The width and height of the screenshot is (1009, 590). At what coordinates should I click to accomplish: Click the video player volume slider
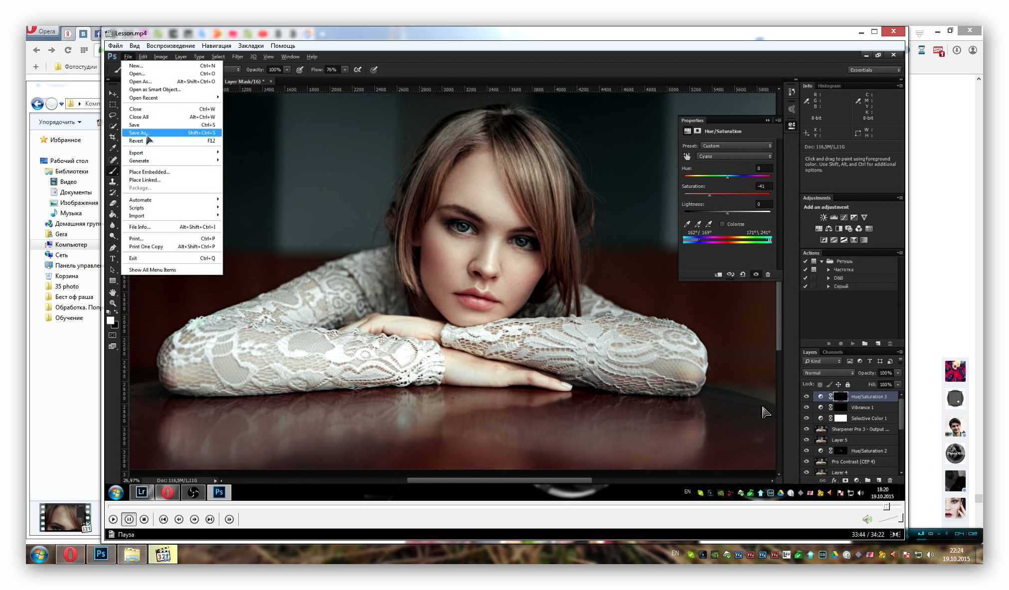click(x=891, y=519)
